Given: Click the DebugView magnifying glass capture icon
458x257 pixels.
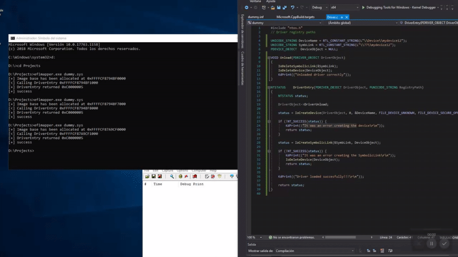Looking at the screenshot, I should click(172, 177).
